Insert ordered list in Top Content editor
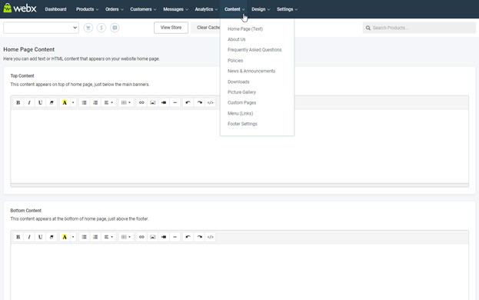This screenshot has width=479, height=300. coord(95,102)
